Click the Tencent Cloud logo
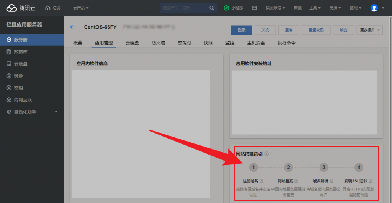This screenshot has height=203, width=392. pyautogui.click(x=21, y=8)
